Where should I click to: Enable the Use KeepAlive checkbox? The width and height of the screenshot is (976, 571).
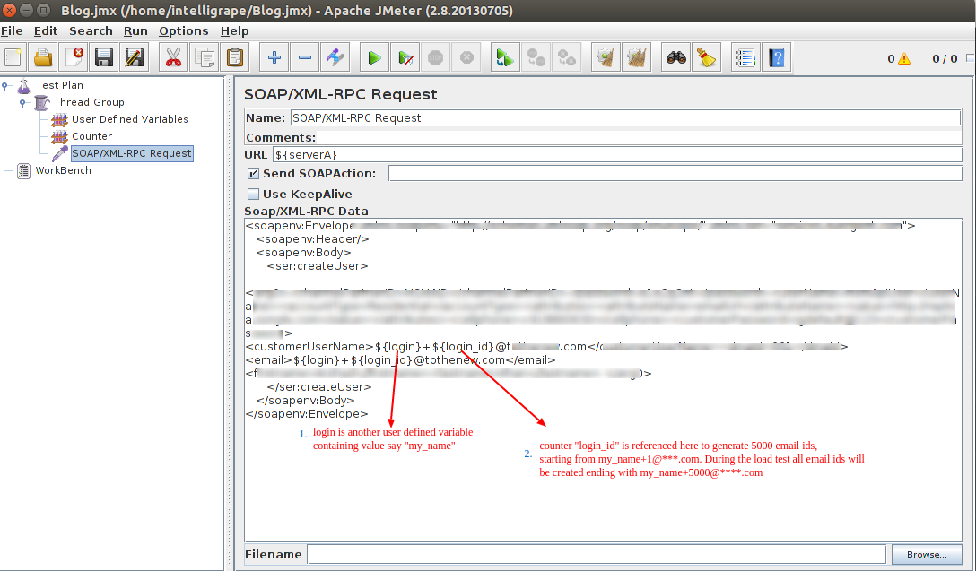coord(253,194)
